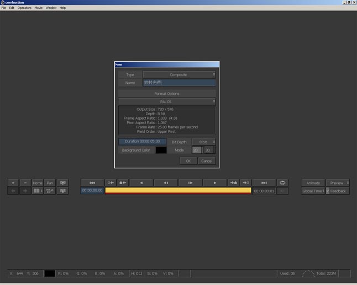Click OK in New dialog
This screenshot has width=357, height=285.
188,161
